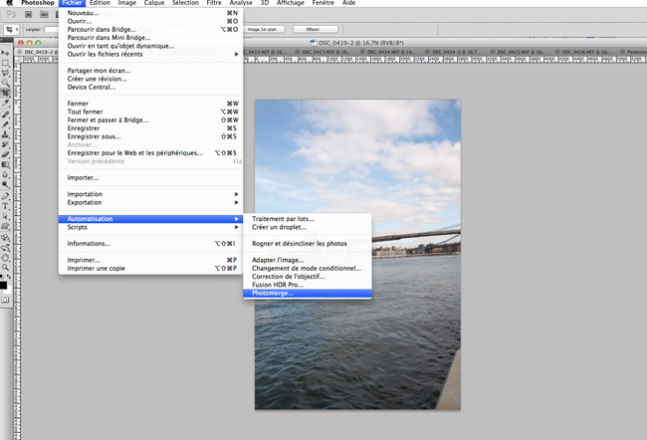Viewport: 647px width, 440px height.
Task: Open the Calque menu
Action: [154, 3]
